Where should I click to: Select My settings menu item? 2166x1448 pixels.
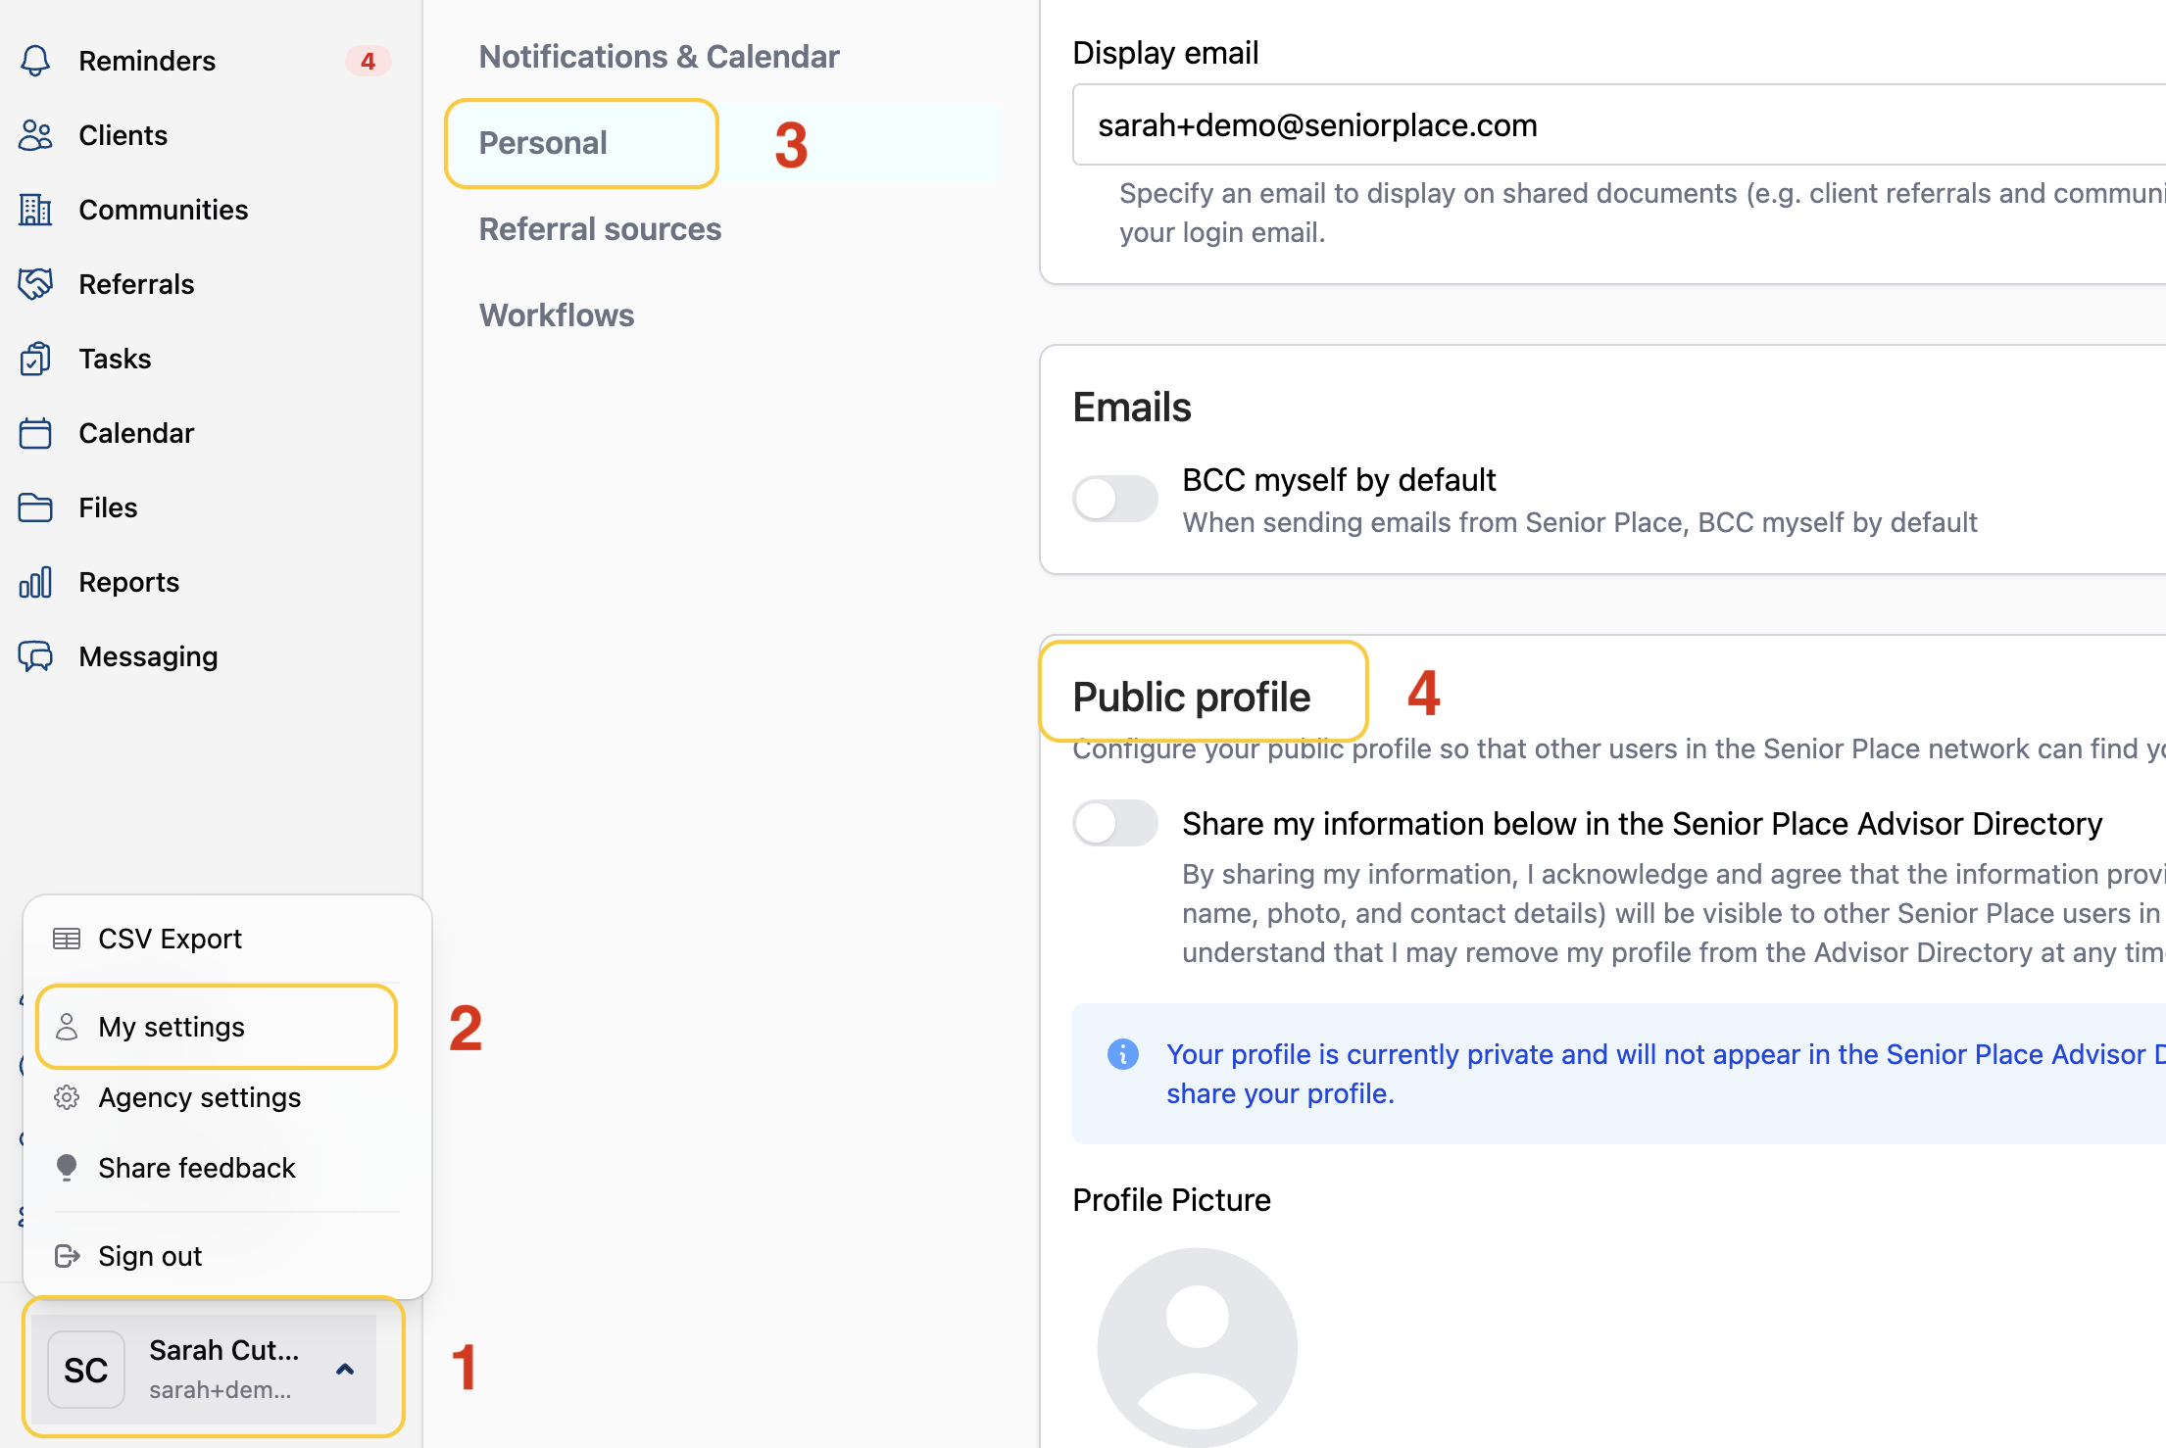[x=172, y=1027]
